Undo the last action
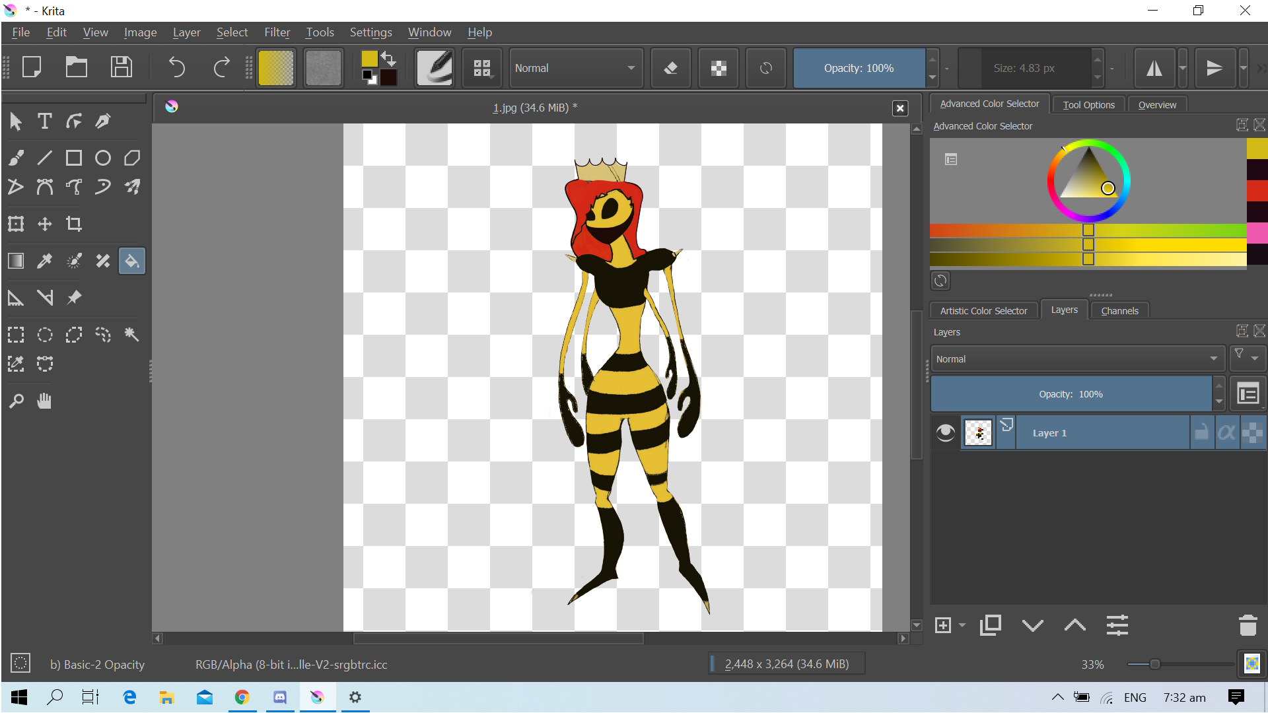The height and width of the screenshot is (713, 1268). click(176, 67)
